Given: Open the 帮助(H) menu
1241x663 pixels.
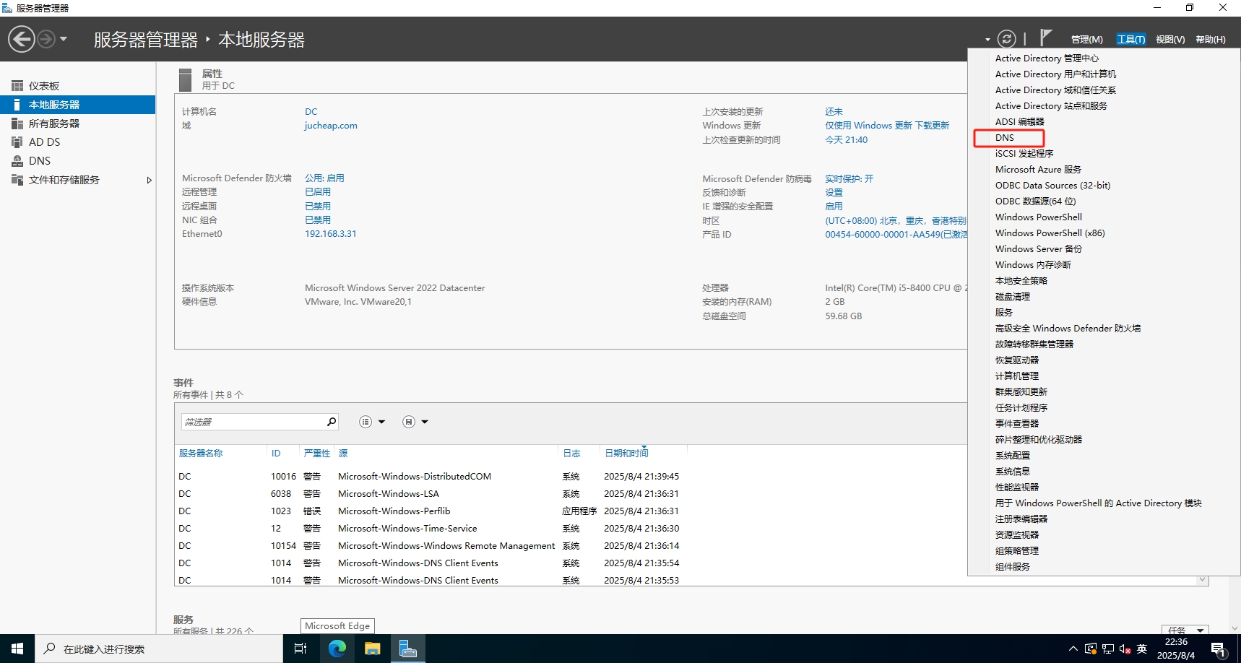Looking at the screenshot, I should tap(1211, 39).
